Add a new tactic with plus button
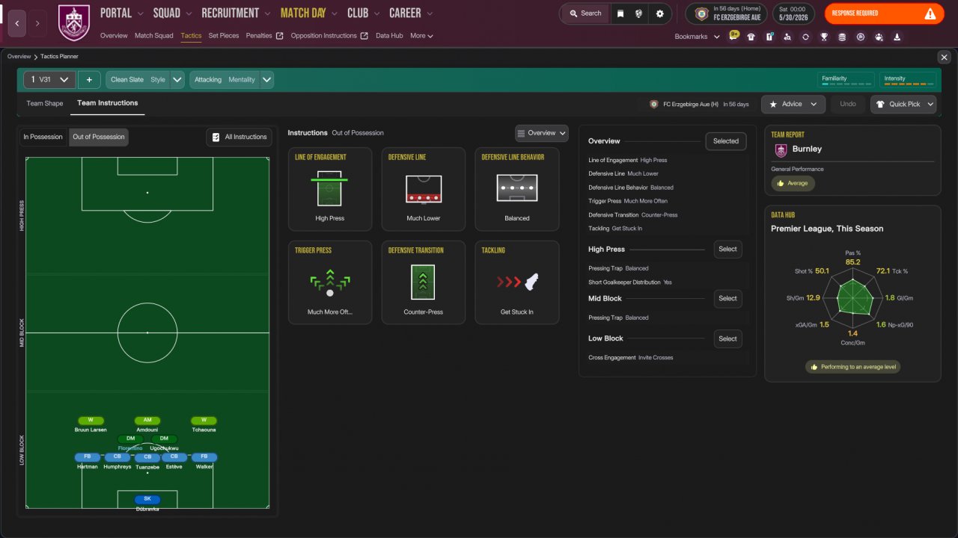 pyautogui.click(x=89, y=79)
